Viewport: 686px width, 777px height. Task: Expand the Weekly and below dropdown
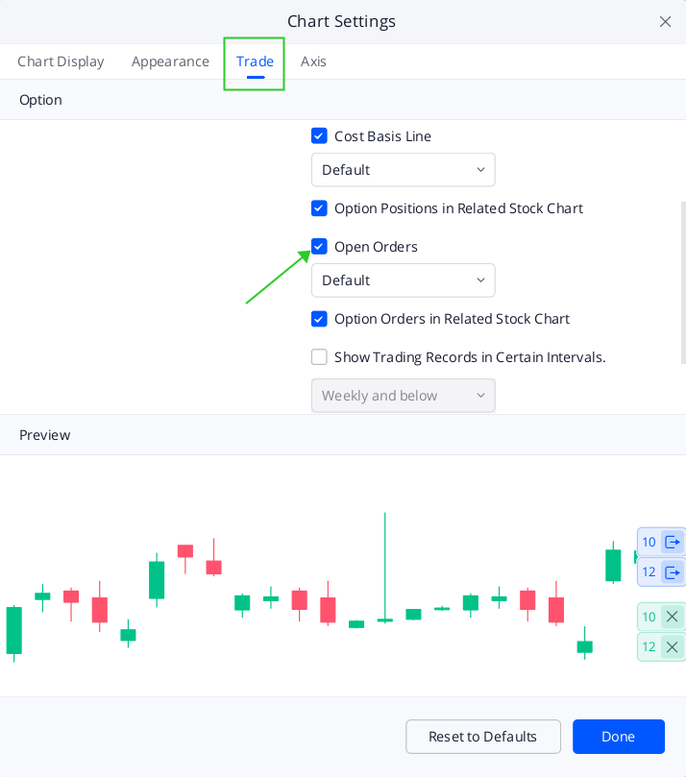click(403, 395)
